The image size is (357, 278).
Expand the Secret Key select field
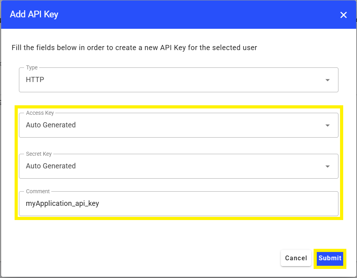[x=178, y=166]
